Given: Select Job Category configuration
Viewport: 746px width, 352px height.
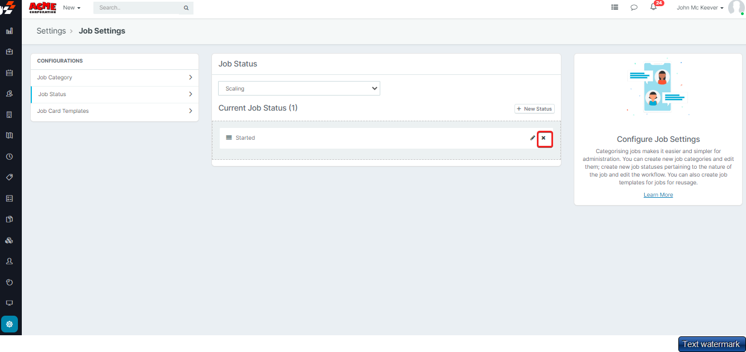Looking at the screenshot, I should click(115, 78).
